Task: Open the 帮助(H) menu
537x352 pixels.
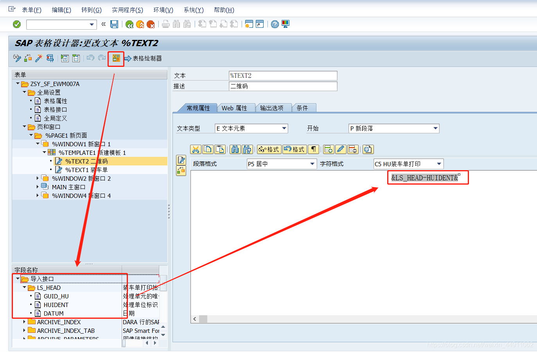Action: 224,10
